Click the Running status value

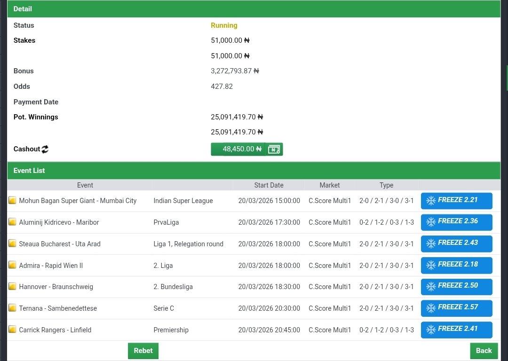[224, 25]
